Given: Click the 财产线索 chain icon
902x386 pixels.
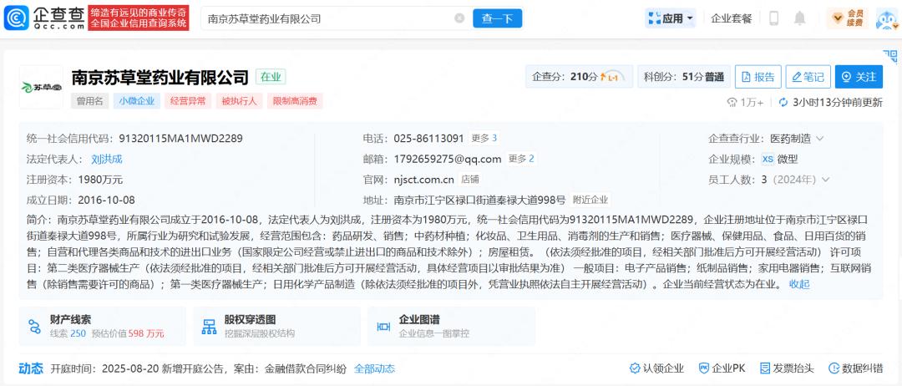Looking at the screenshot, I should coord(34,326).
